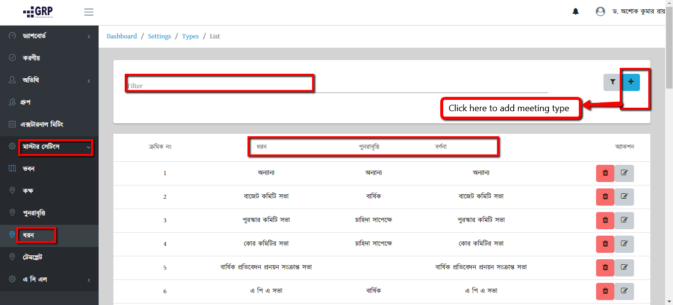Expand the এ সি এল submenu arrow
The width and height of the screenshot is (673, 305).
pos(89,280)
